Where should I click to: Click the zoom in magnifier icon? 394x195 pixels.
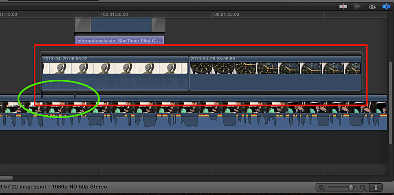363,188
